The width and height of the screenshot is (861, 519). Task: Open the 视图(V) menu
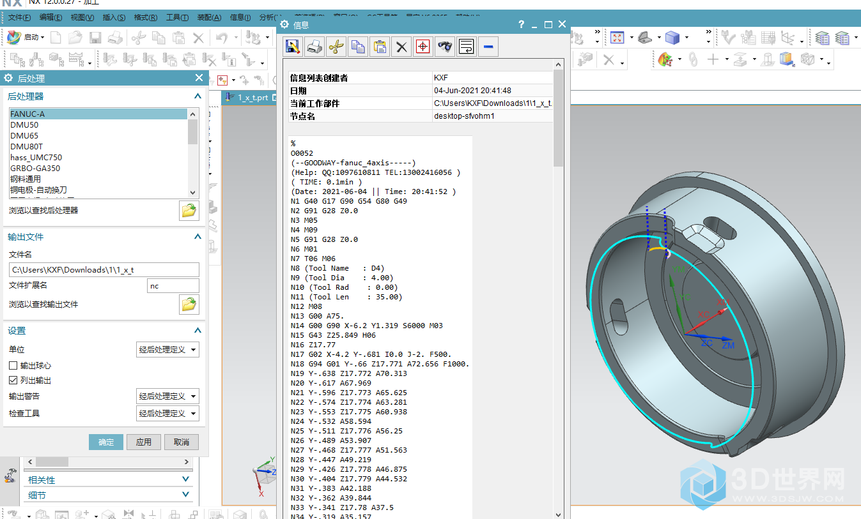(x=82, y=17)
